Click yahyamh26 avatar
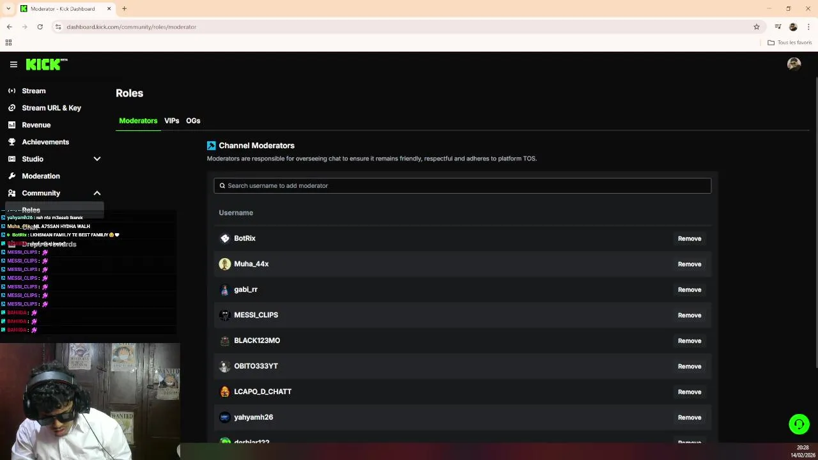818x460 pixels. 225,417
